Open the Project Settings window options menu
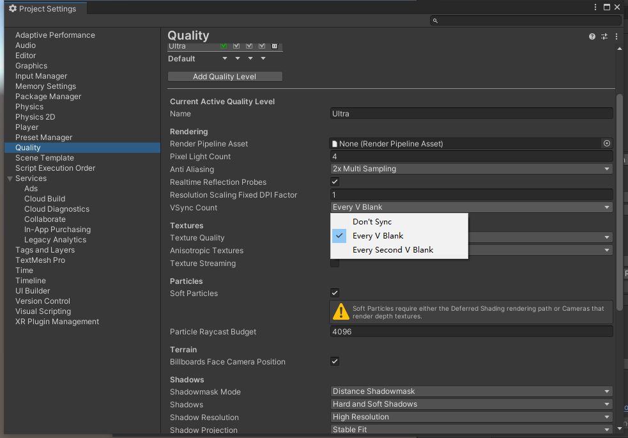Viewport: 628px width, 438px height. pos(595,7)
